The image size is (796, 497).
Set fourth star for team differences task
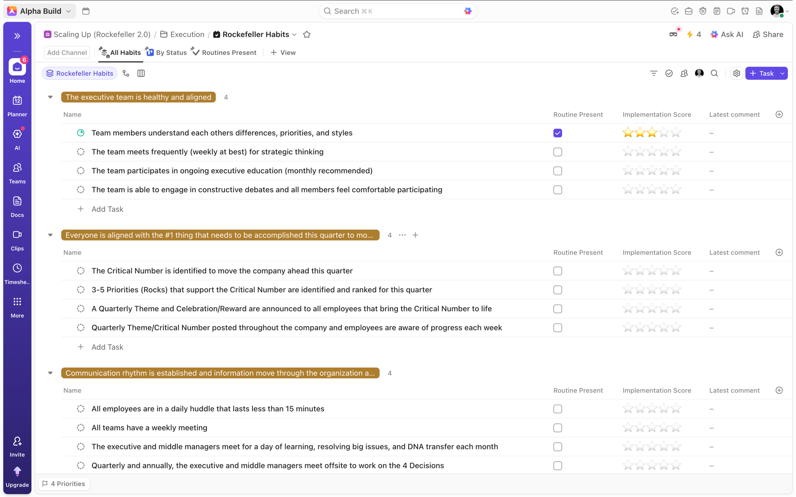coord(664,133)
